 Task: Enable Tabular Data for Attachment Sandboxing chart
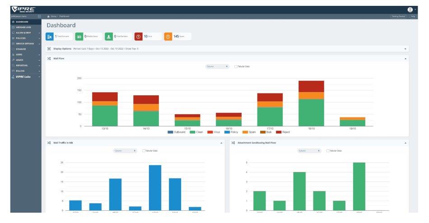327,151
